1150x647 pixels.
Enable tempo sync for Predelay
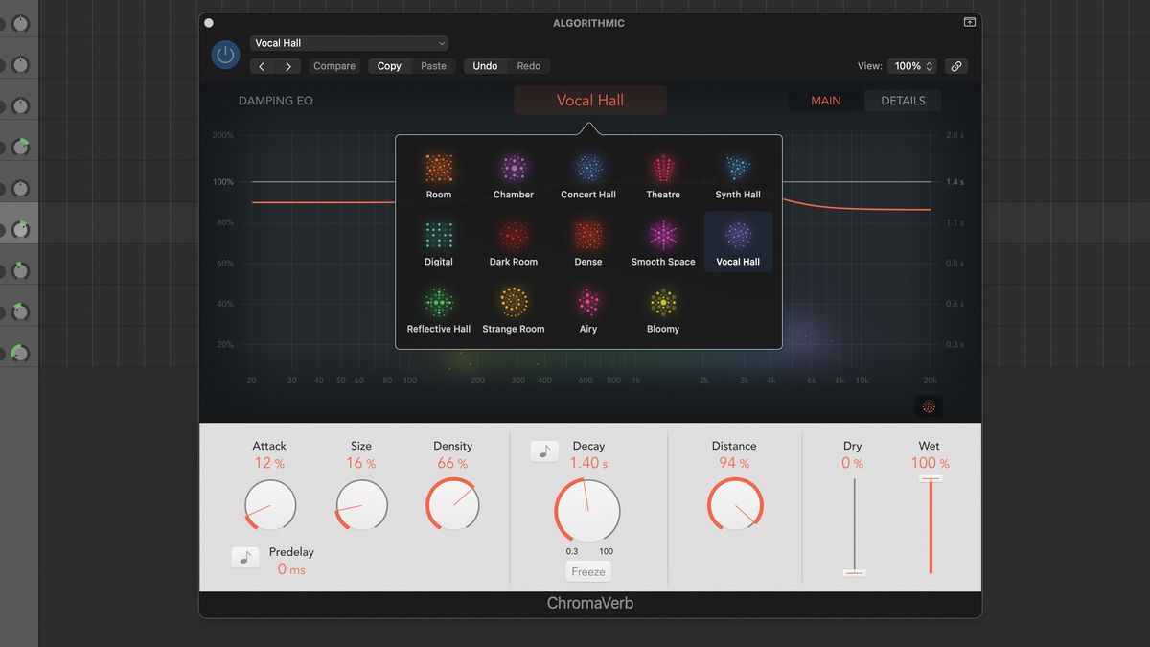[245, 557]
